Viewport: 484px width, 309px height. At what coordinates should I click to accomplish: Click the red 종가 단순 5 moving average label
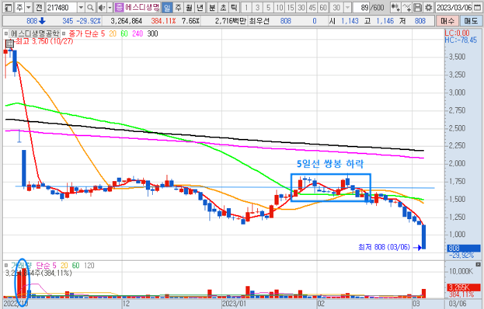pos(86,33)
